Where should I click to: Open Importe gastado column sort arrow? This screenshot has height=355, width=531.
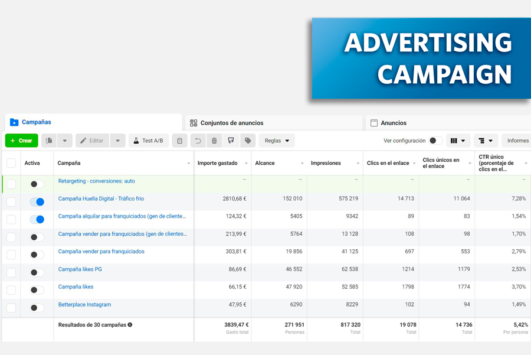pos(245,164)
